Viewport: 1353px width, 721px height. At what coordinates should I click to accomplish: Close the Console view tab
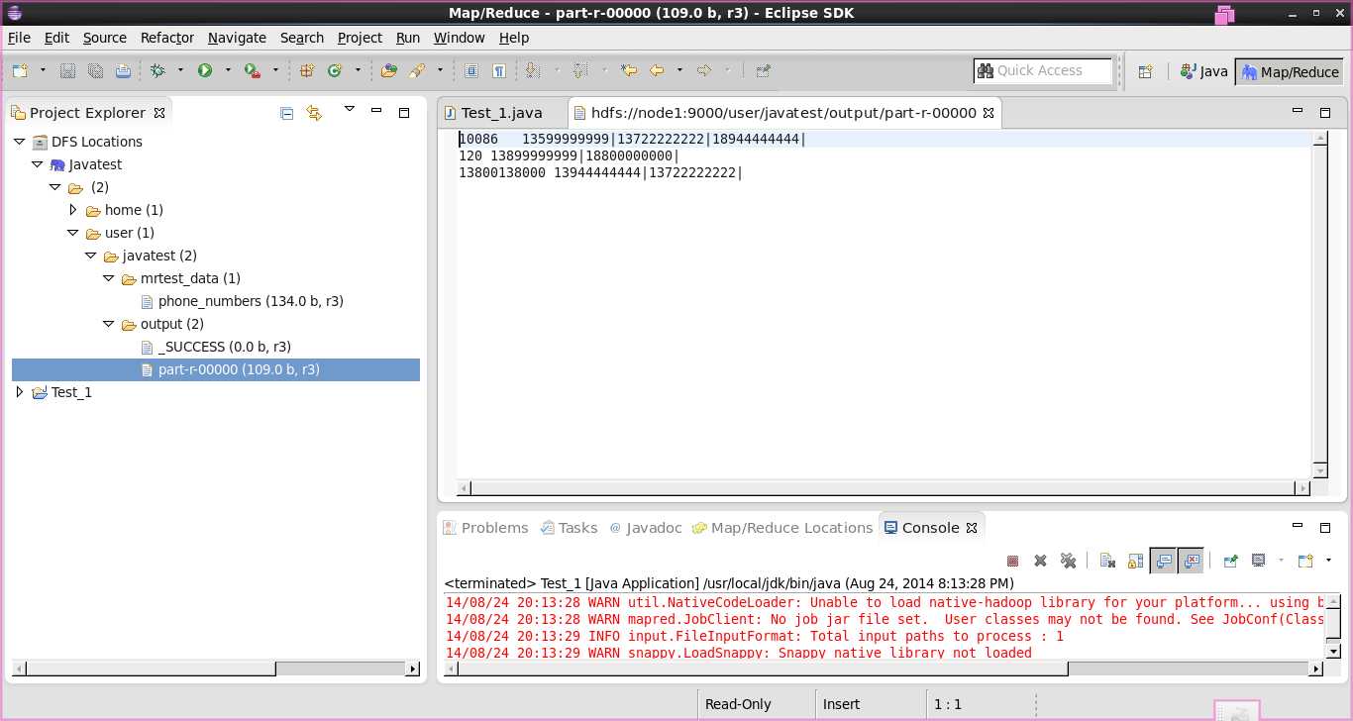click(972, 528)
